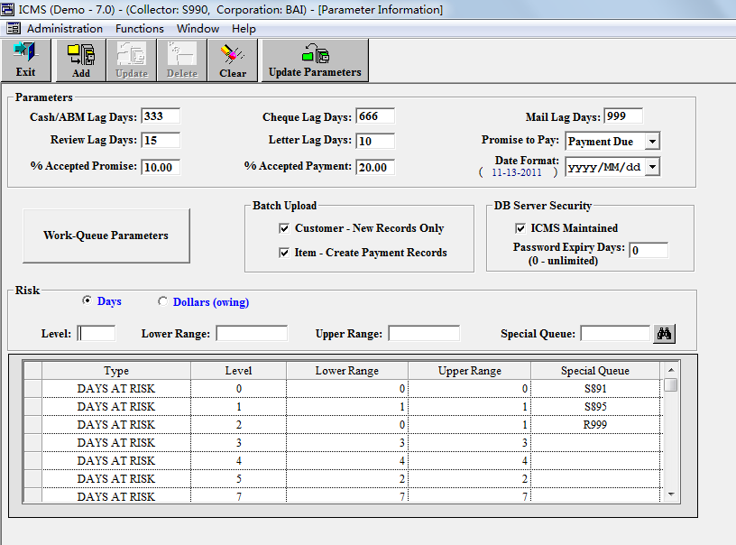Click the Risk Level input field

(97, 334)
